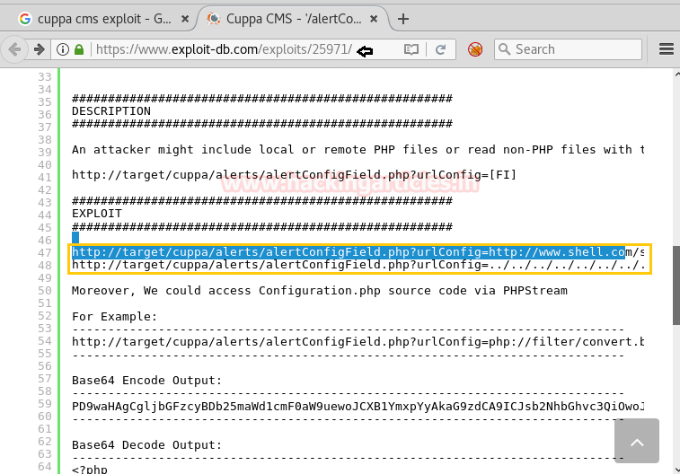Image resolution: width=680 pixels, height=474 pixels.
Task: Click scrollbar up arrow
Action: [677, 75]
